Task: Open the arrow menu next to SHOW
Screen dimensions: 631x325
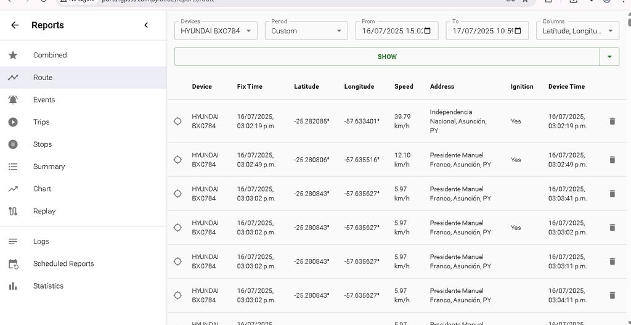Action: pos(609,57)
